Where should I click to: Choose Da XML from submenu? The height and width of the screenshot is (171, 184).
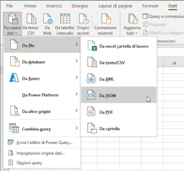click(119, 79)
